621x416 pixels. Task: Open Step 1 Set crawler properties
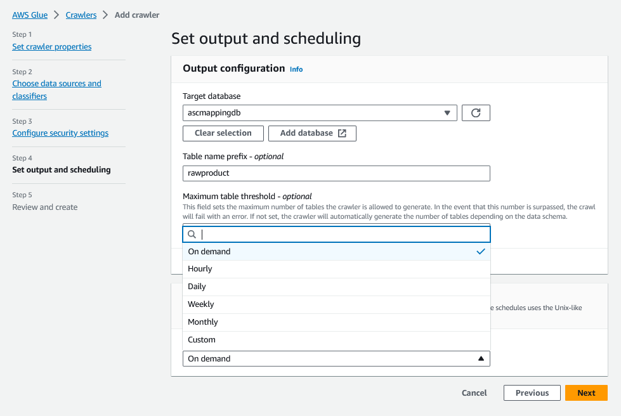pyautogui.click(x=51, y=46)
